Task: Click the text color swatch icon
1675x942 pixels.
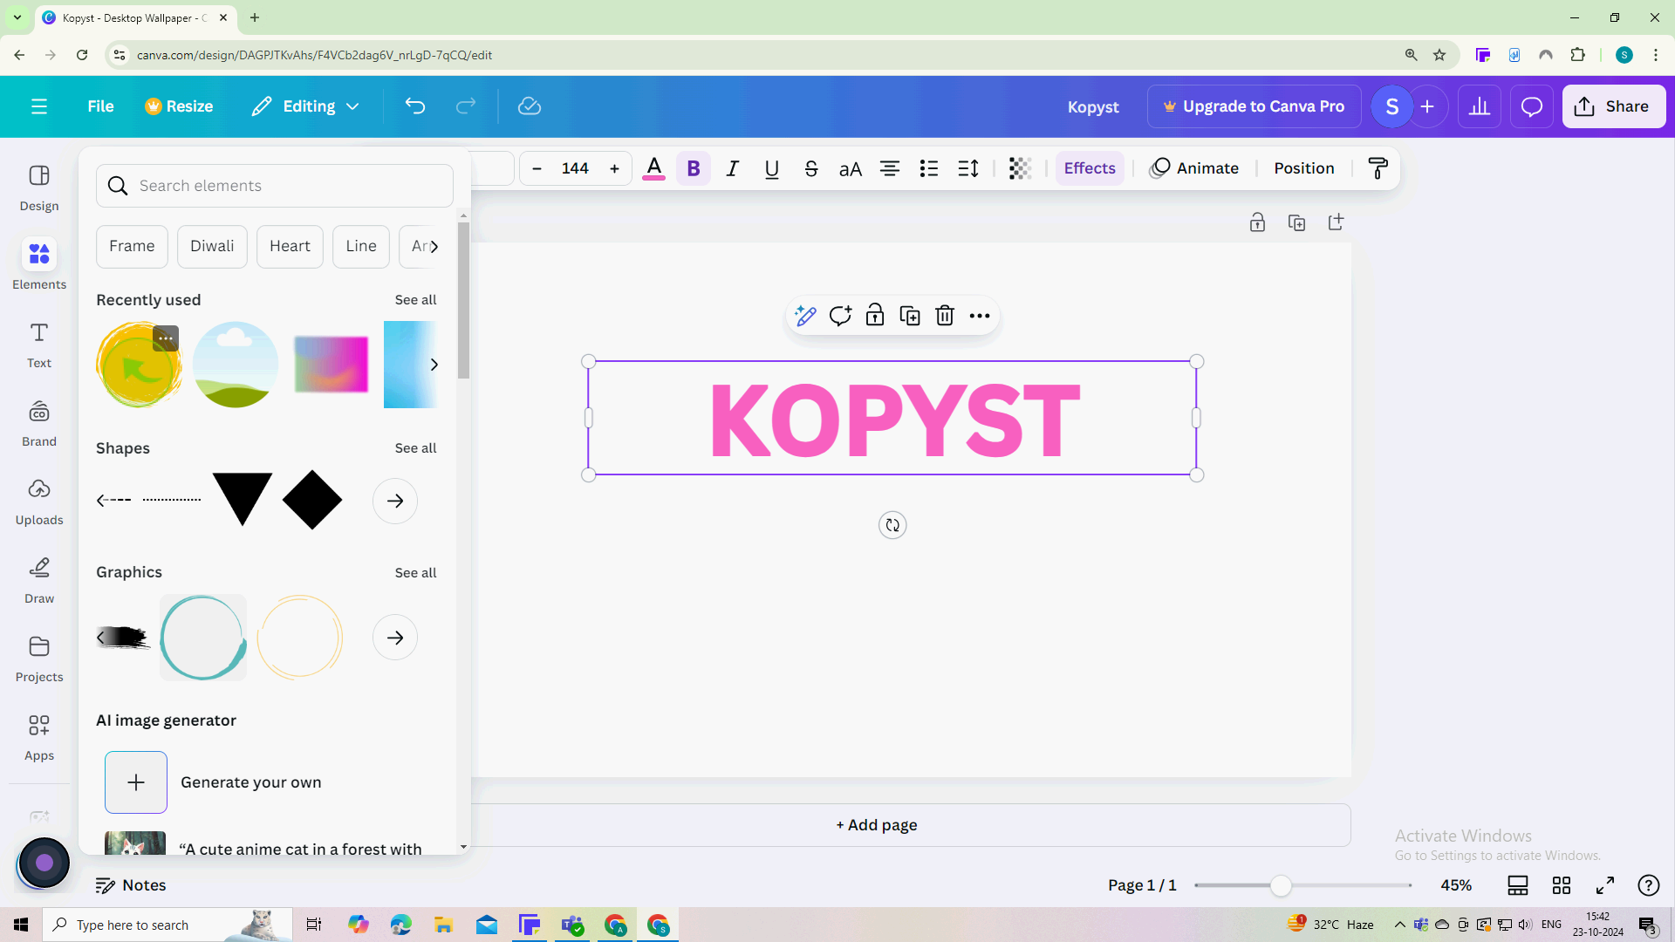Action: pyautogui.click(x=653, y=168)
